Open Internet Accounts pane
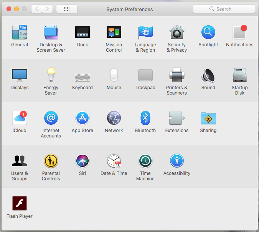Image resolution: width=259 pixels, height=232 pixels. click(x=51, y=118)
